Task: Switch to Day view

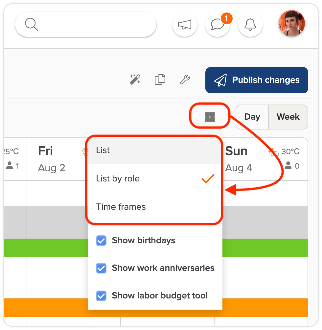Action: 252,117
